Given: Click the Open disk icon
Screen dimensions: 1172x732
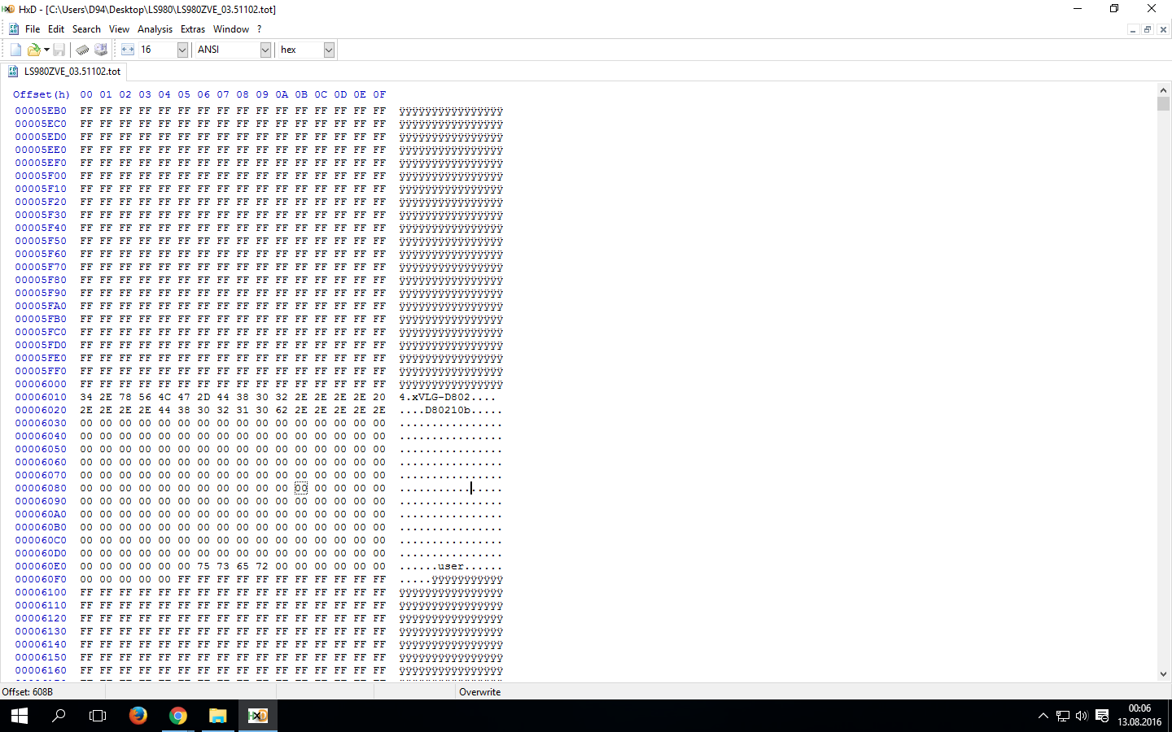Looking at the screenshot, I should click(x=101, y=50).
